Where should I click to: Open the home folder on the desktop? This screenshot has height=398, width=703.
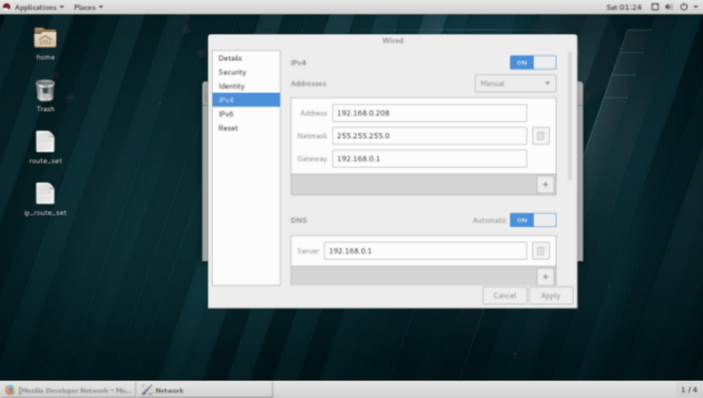click(45, 39)
